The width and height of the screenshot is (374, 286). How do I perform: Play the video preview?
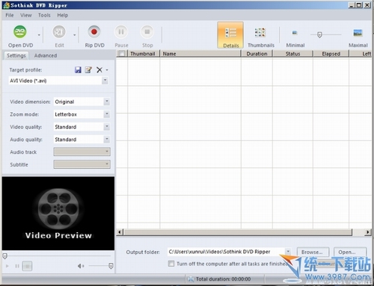pyautogui.click(x=7, y=266)
